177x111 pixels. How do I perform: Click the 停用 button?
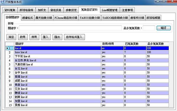point(34,37)
